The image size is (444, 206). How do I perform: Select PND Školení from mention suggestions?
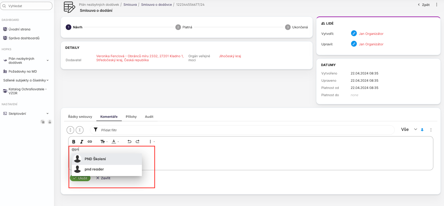coord(95,159)
